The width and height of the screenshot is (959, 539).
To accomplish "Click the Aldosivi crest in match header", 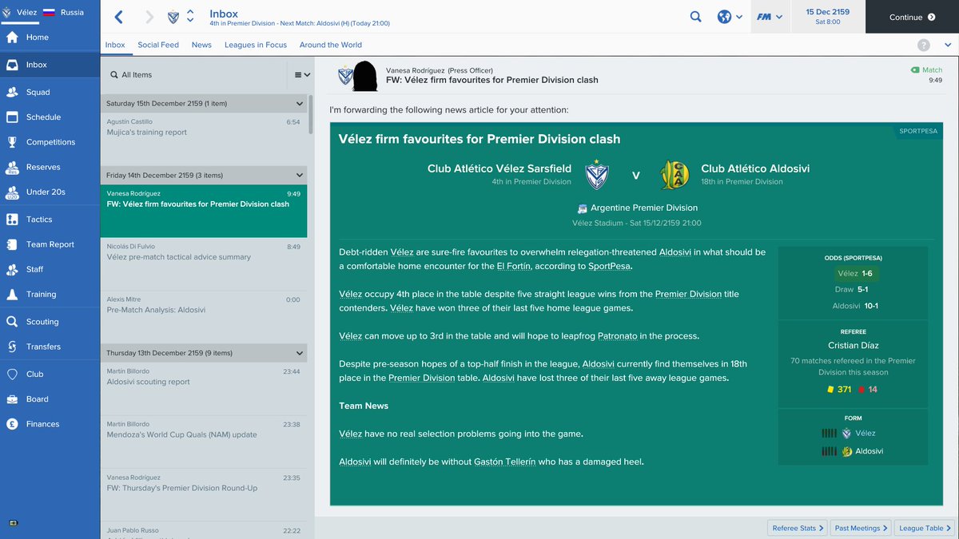I will pos(675,175).
